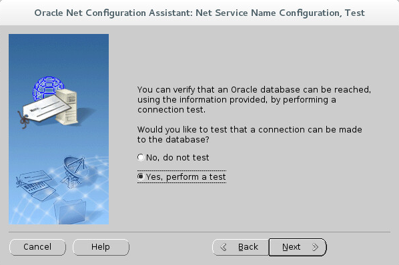The image size is (399, 265).
Task: Proceed with the Next button
Action: (x=298, y=247)
